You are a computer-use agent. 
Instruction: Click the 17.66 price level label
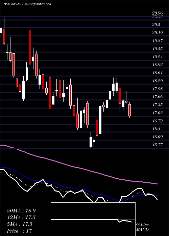(x=158, y=97)
